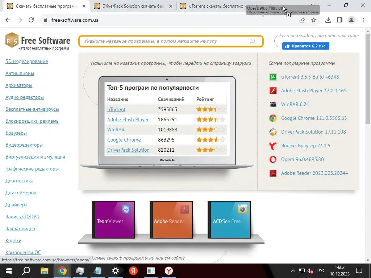Click the address bar URL
The image size is (371, 278).
coord(75,20)
